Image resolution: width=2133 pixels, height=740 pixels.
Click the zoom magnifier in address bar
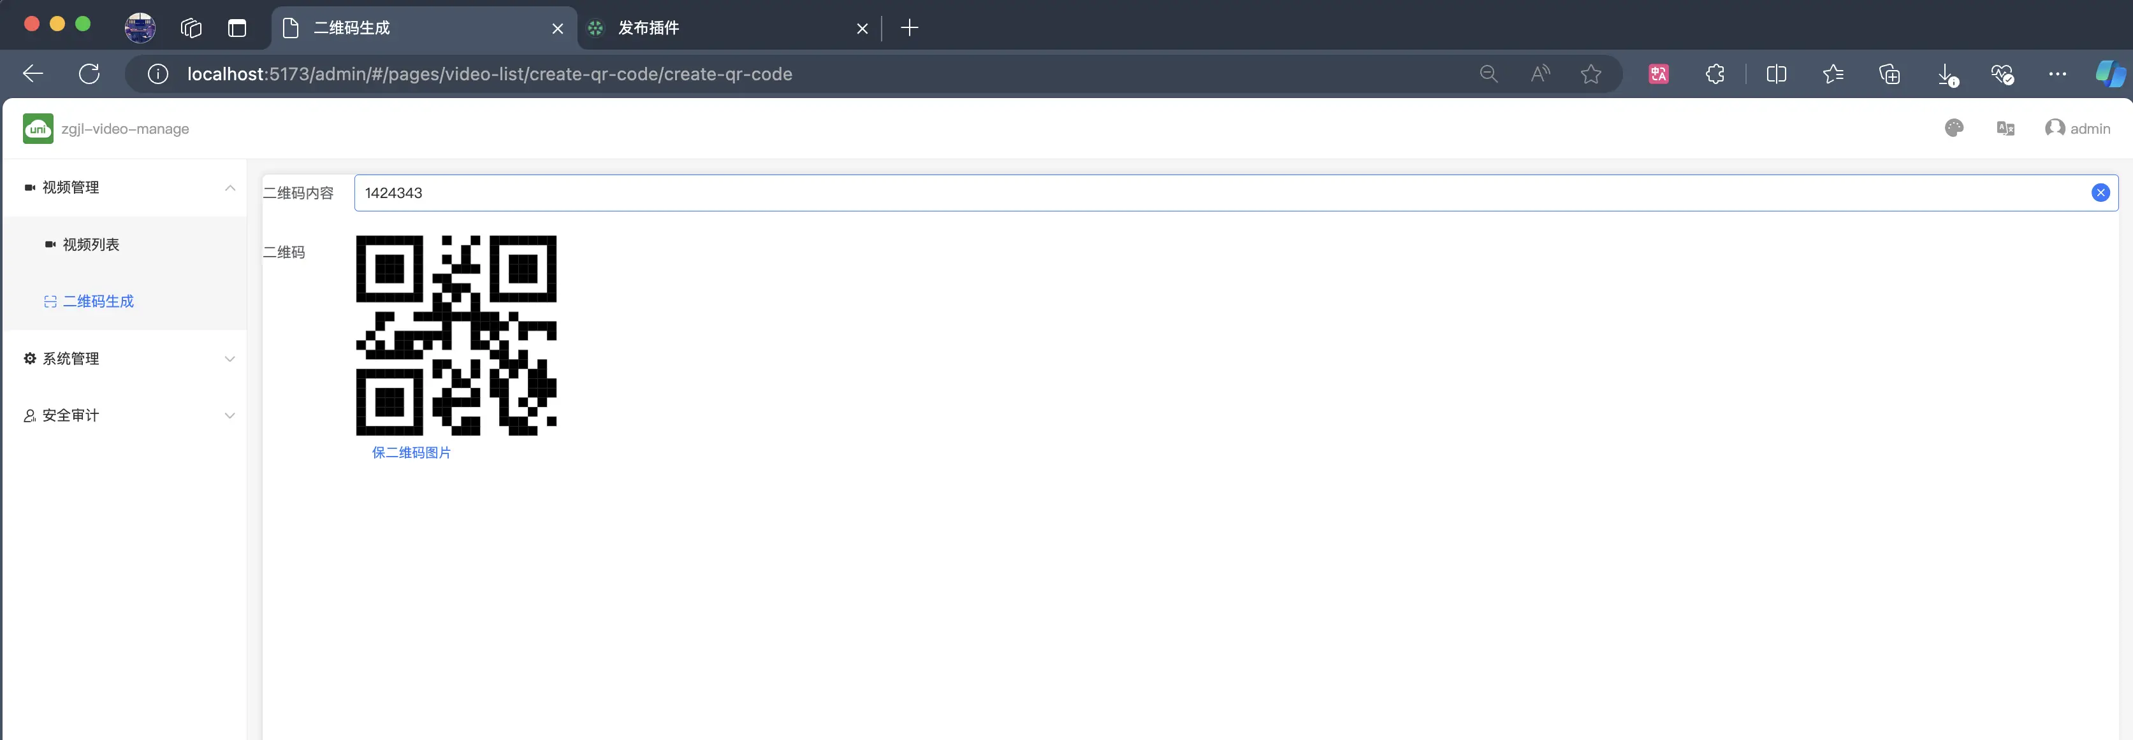click(x=1488, y=75)
